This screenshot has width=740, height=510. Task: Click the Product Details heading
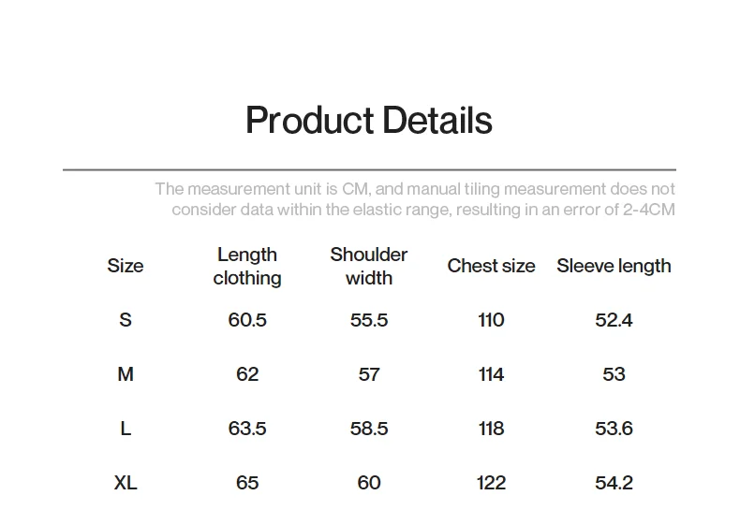[369, 121]
